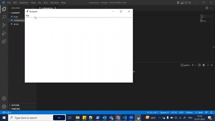
Task: Select qr.py in the Explorer
Action: [16, 24]
